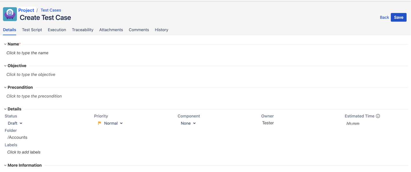The image size is (411, 172).
Task: Click the Labels field label
Action: [11, 145]
